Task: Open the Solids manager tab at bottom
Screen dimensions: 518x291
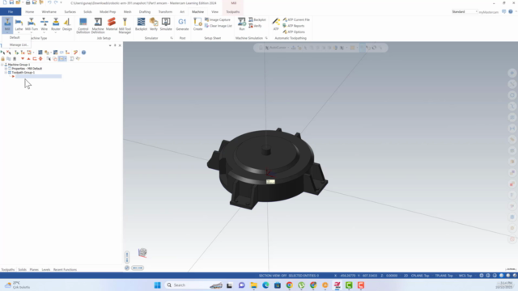Action: (22, 269)
